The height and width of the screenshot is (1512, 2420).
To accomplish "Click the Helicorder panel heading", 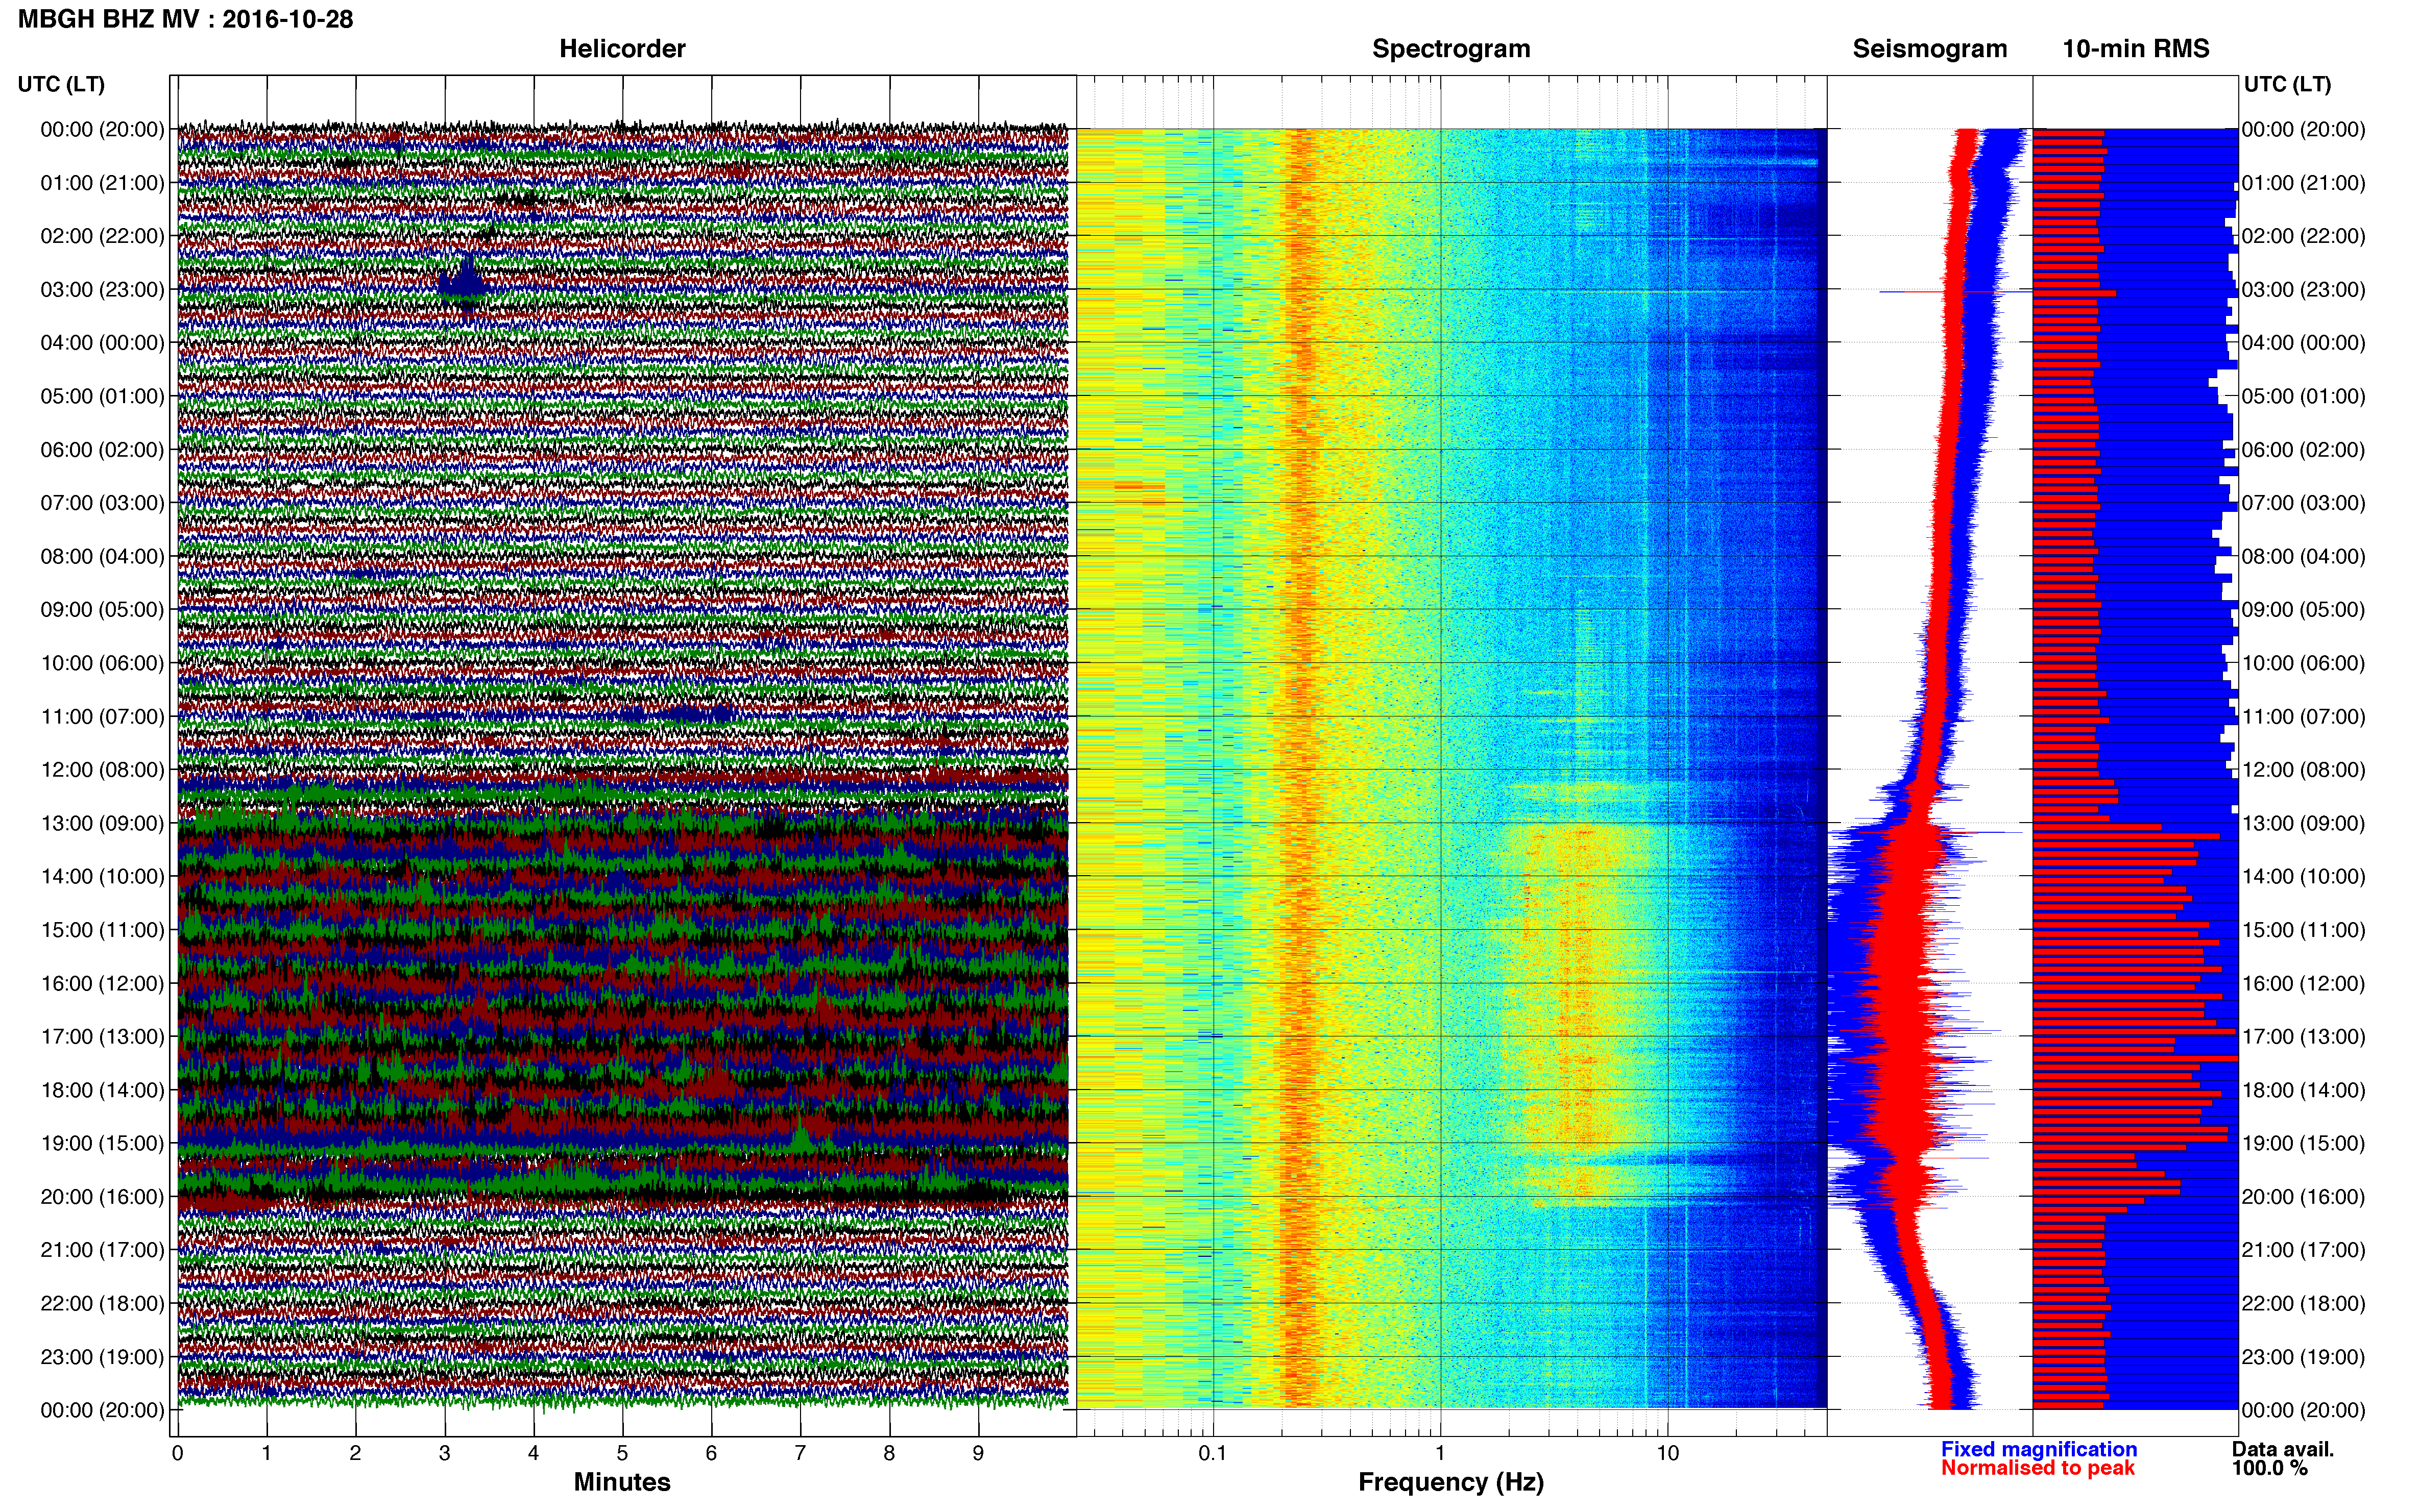I will point(622,49).
